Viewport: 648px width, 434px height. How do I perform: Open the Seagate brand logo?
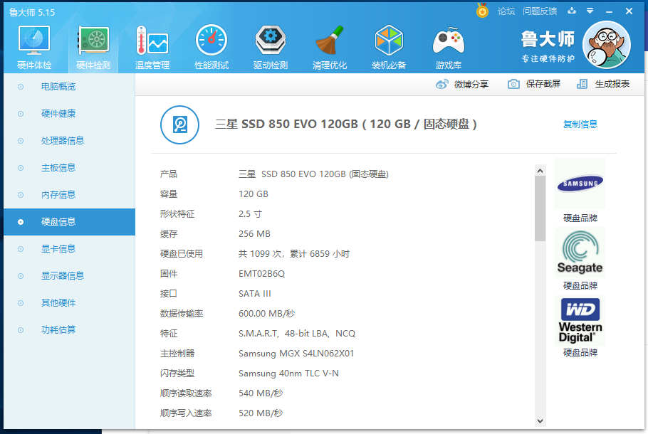click(x=580, y=253)
